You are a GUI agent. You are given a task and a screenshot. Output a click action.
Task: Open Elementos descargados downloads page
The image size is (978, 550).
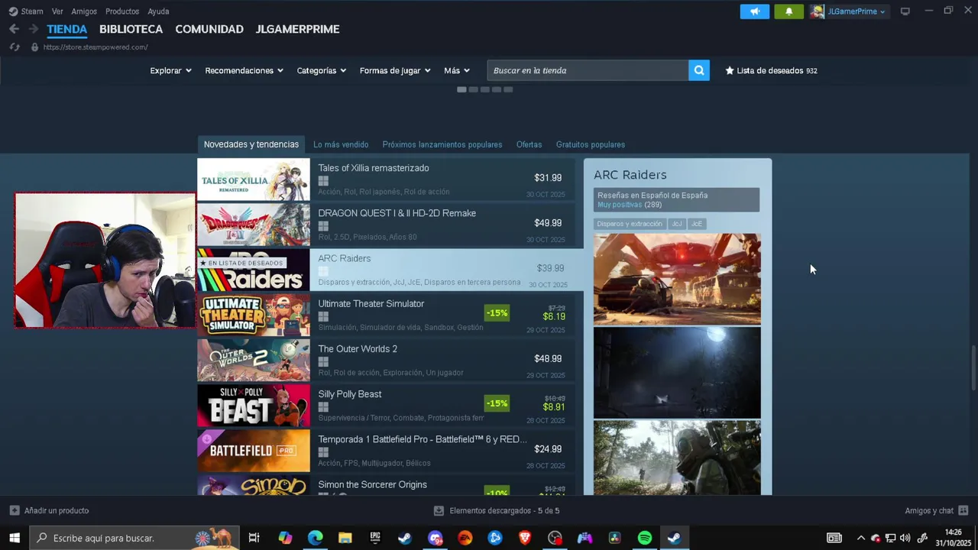click(x=504, y=510)
